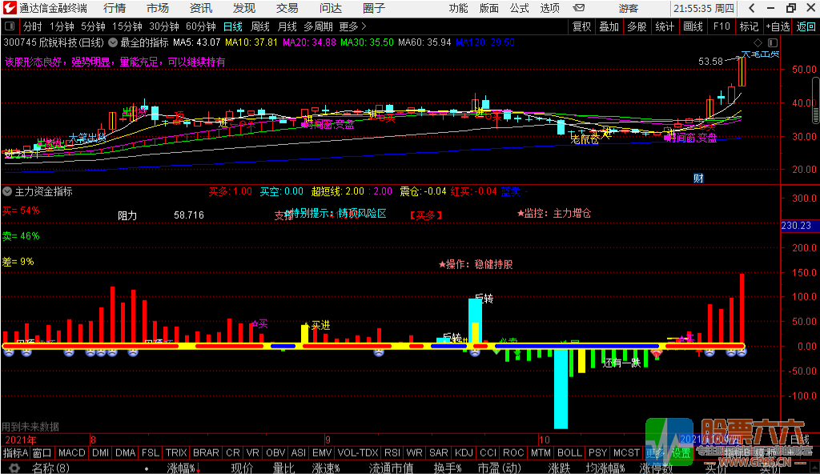Open the 圈子 menu
Viewport: 820px width, 474px height.
tap(374, 8)
